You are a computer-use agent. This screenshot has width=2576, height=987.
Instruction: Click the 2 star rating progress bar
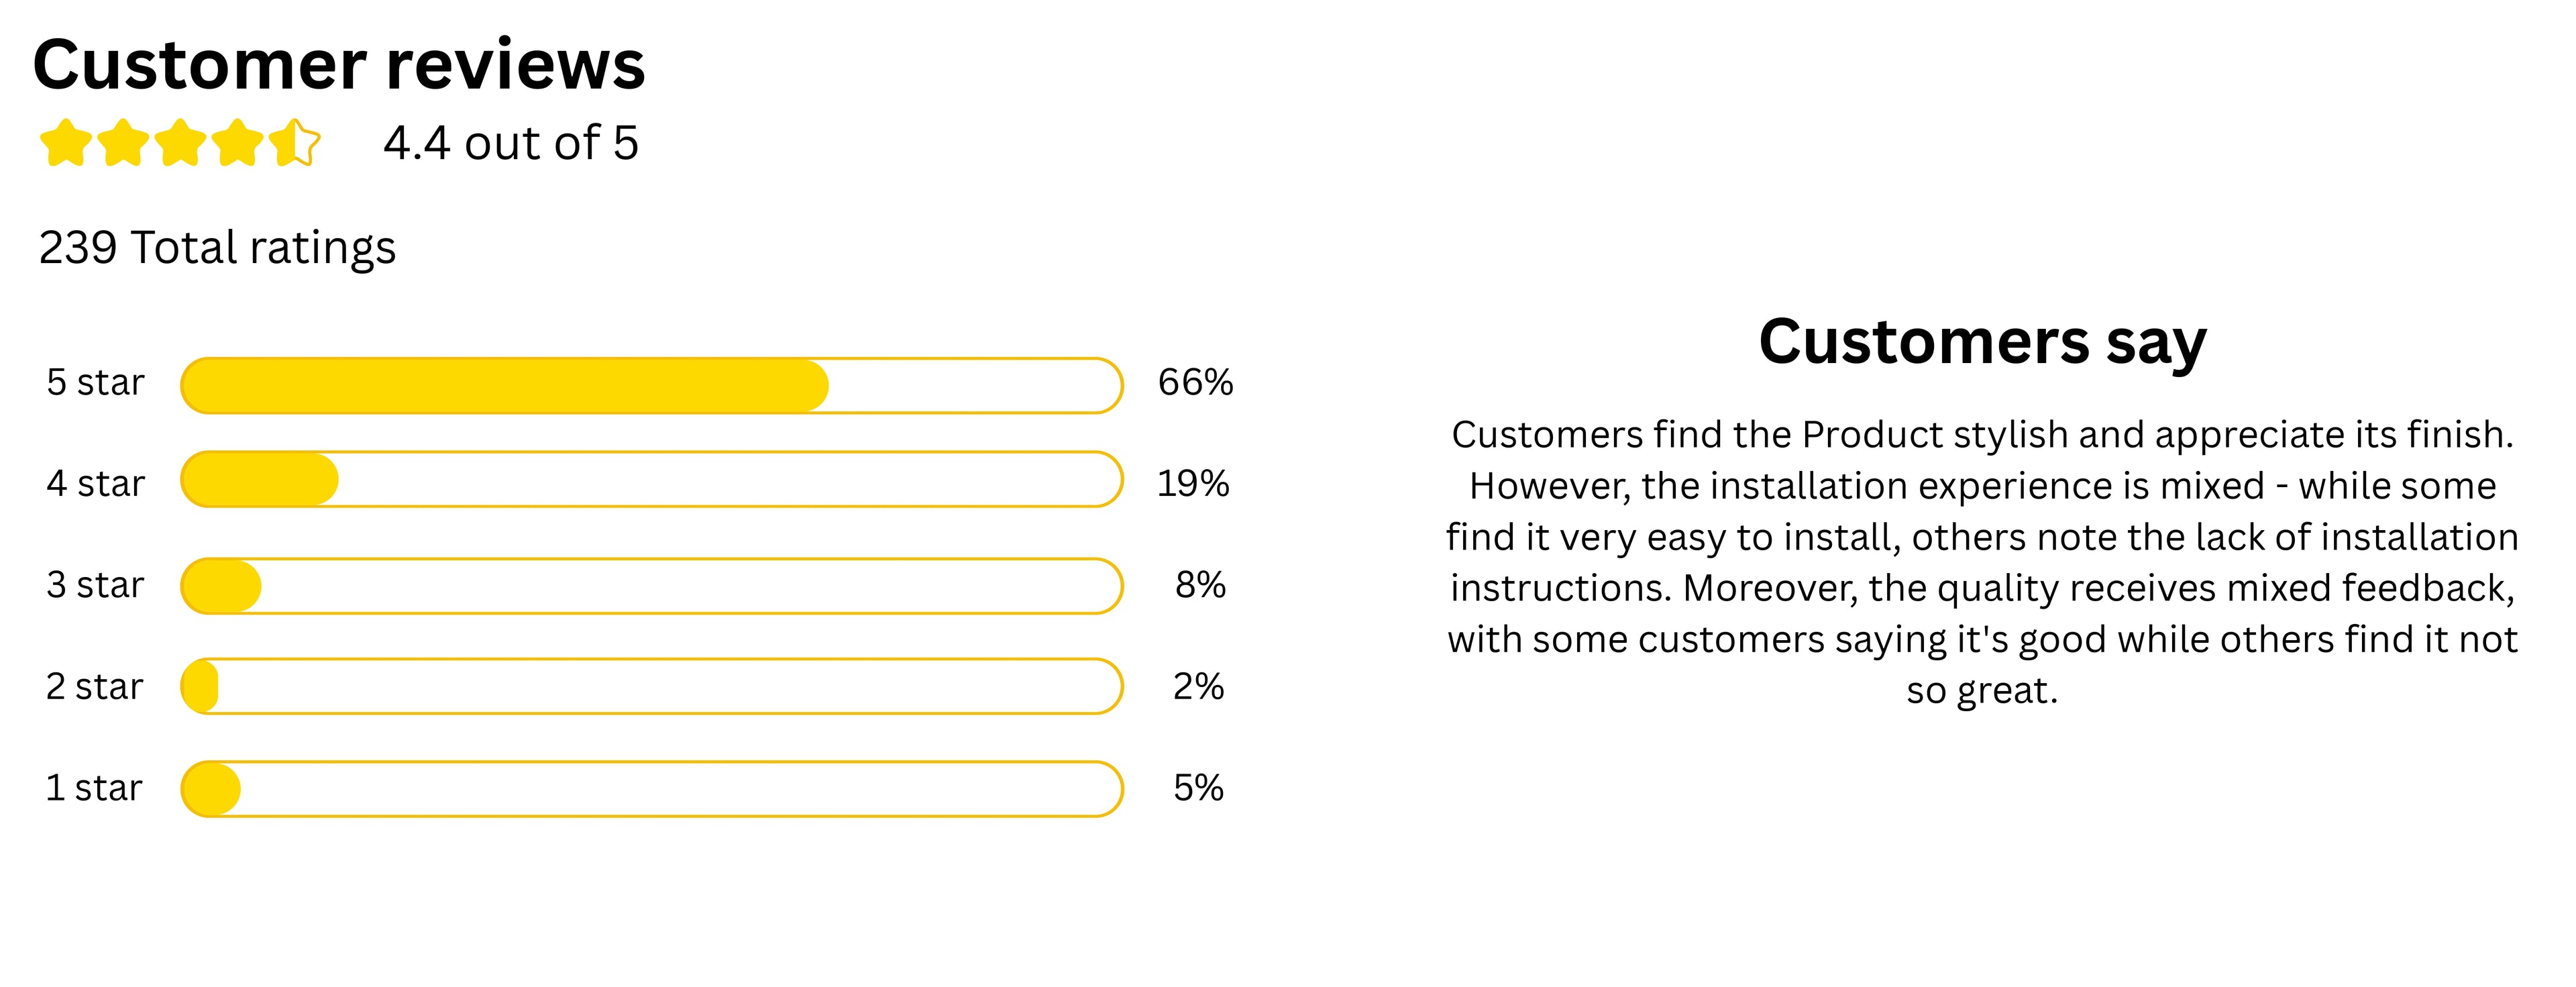(651, 686)
